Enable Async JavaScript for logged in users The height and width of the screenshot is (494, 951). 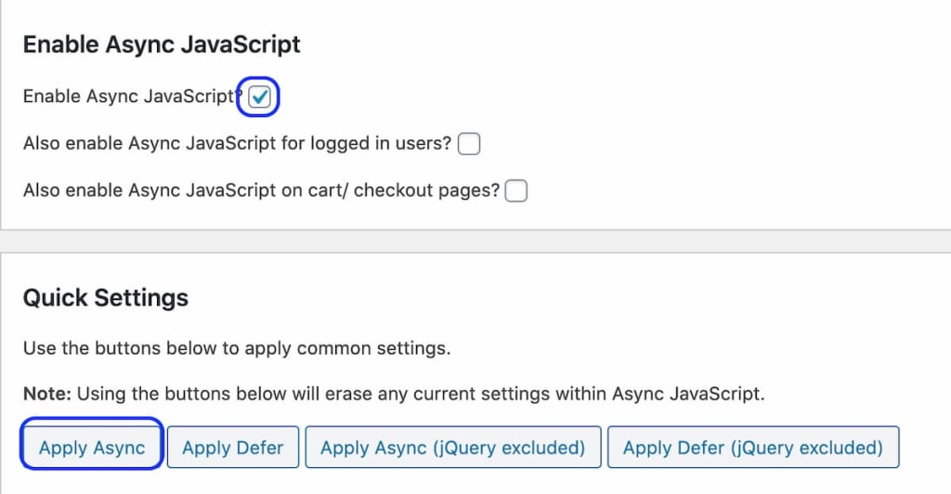[x=469, y=144]
